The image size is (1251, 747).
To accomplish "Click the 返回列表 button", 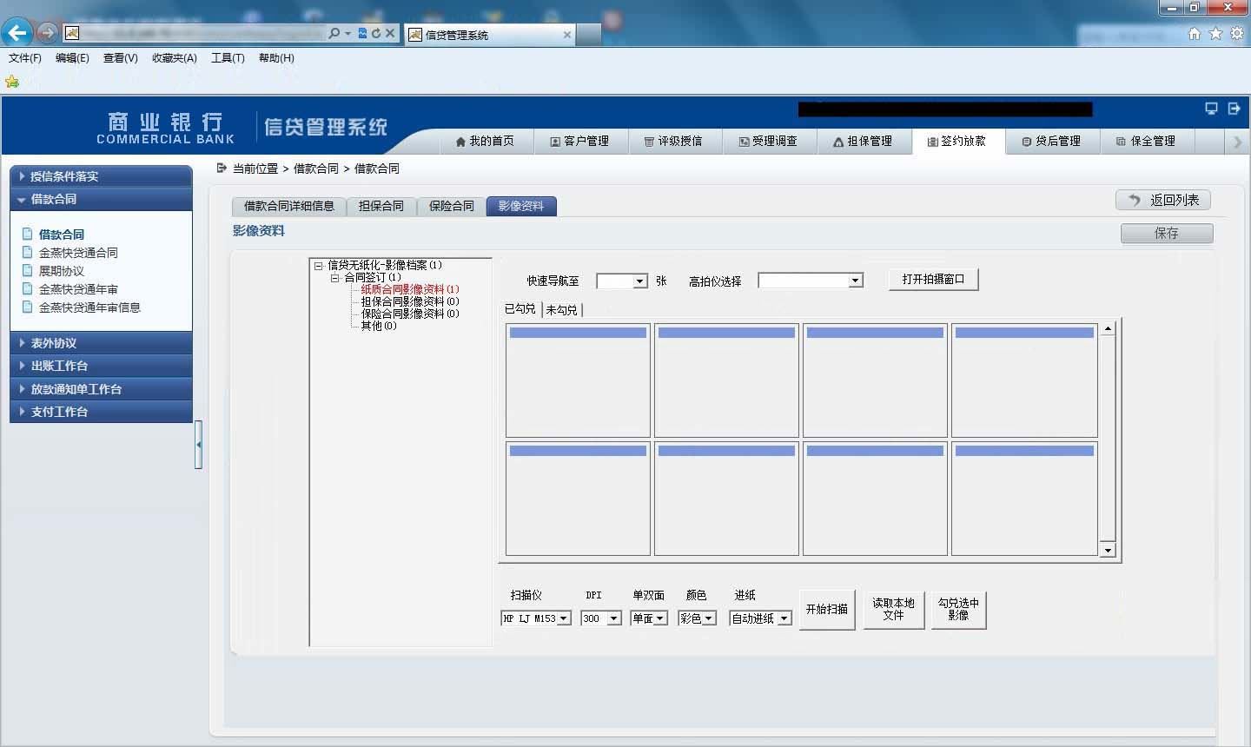I will (x=1163, y=200).
